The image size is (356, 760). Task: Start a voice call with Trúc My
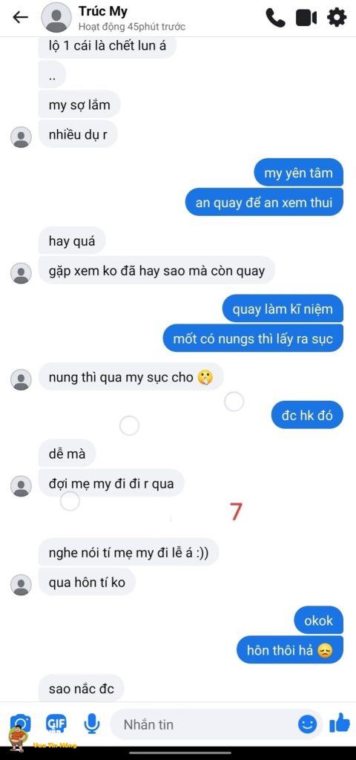point(275,18)
